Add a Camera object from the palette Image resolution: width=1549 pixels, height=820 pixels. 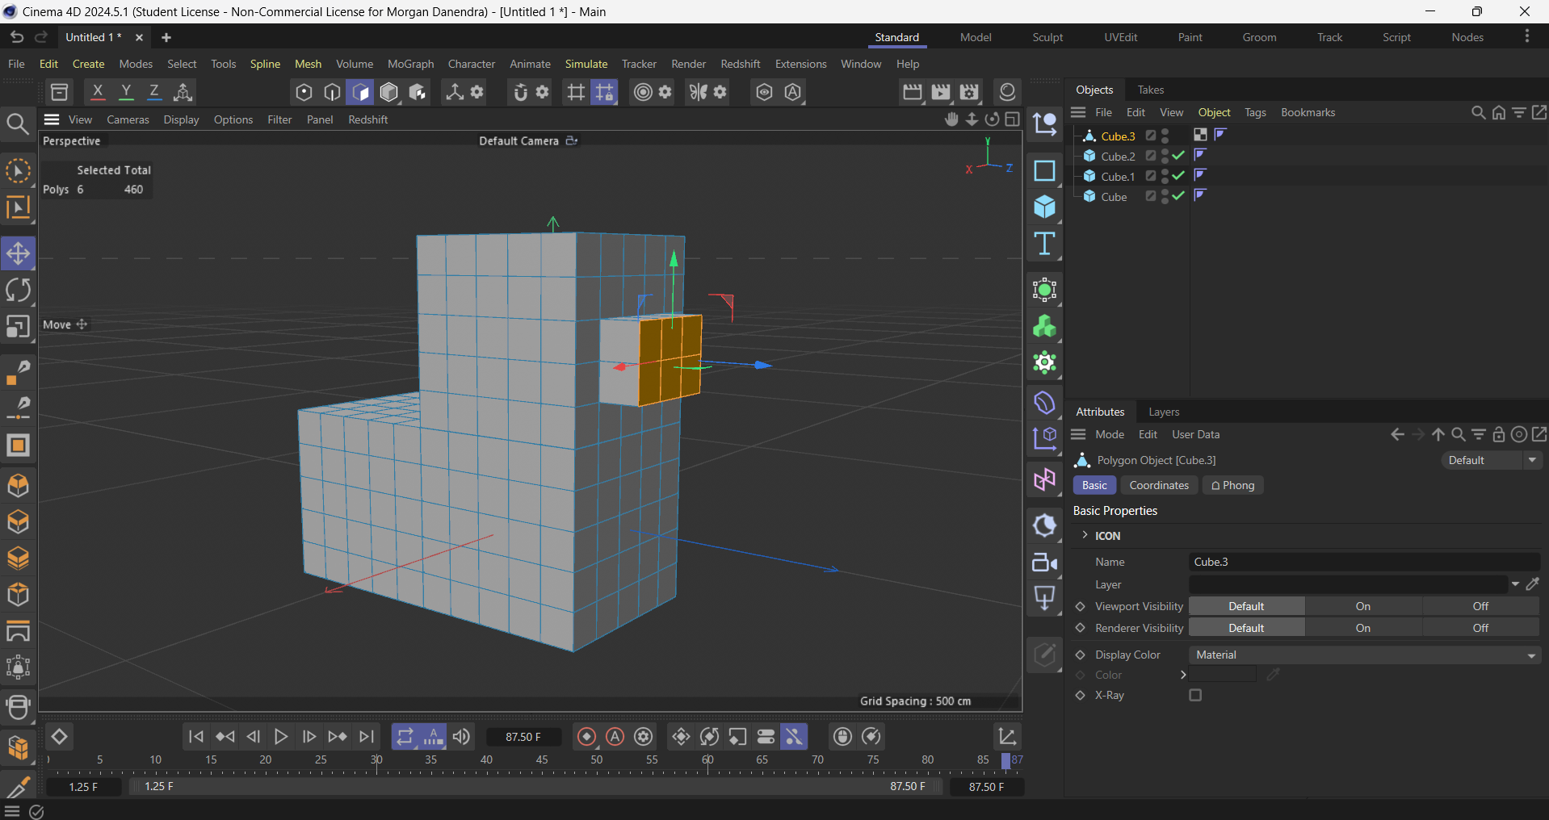(1044, 563)
